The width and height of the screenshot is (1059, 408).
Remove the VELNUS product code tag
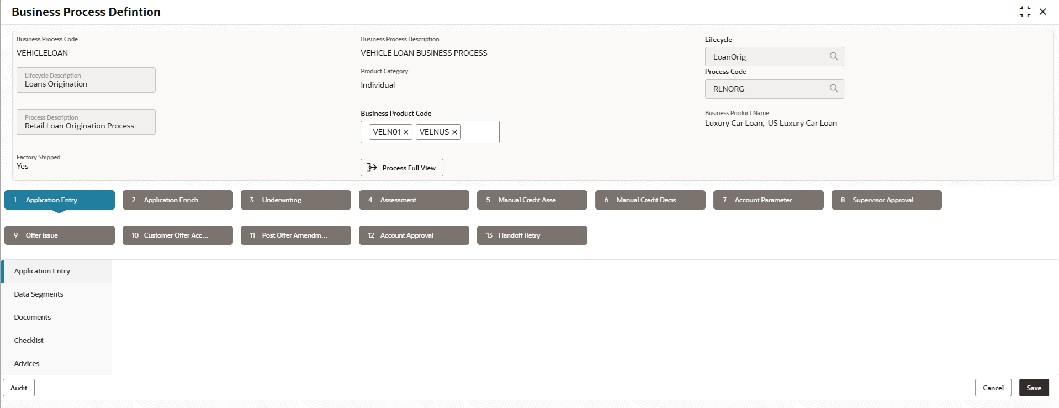click(454, 132)
